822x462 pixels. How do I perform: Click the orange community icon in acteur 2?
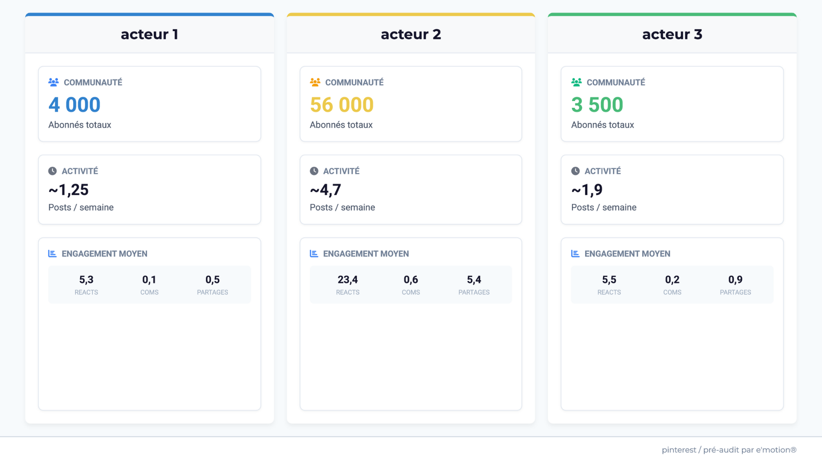tap(315, 82)
